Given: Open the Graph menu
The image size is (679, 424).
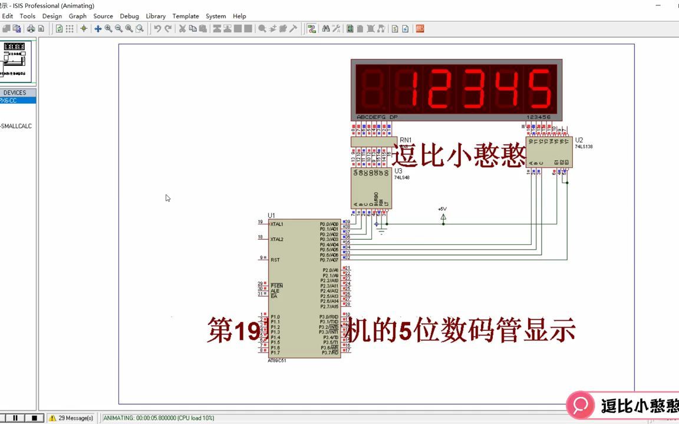Looking at the screenshot, I should click(78, 16).
